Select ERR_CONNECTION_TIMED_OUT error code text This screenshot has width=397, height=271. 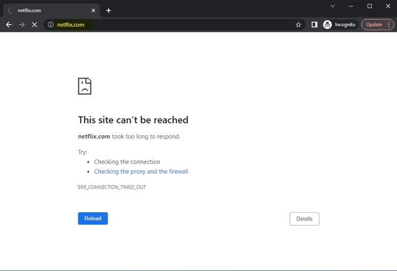[112, 188]
